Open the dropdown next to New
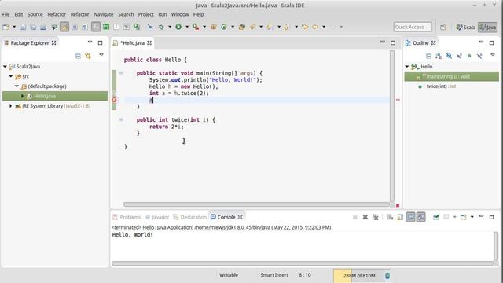This screenshot has height=283, width=503. (x=14, y=27)
